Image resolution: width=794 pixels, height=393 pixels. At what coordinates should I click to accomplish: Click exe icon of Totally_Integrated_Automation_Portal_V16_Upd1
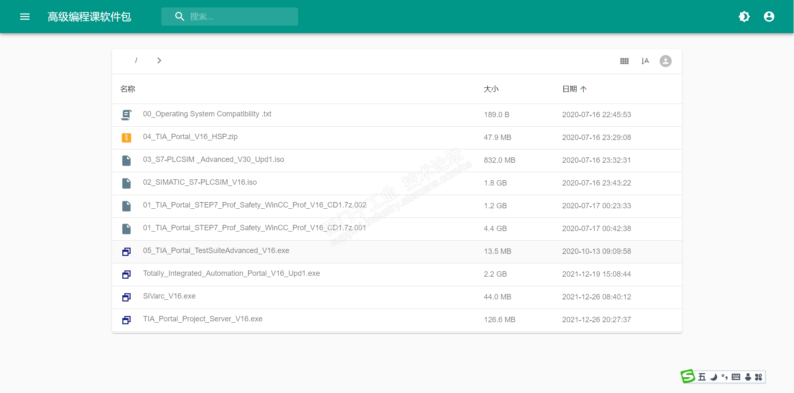point(126,275)
